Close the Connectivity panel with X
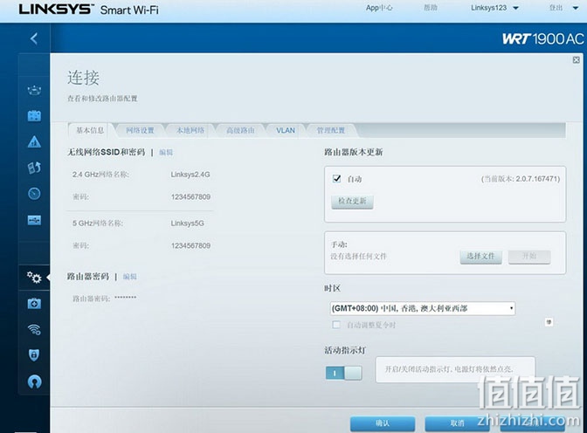Viewport: 587px width, 433px height. tap(577, 60)
